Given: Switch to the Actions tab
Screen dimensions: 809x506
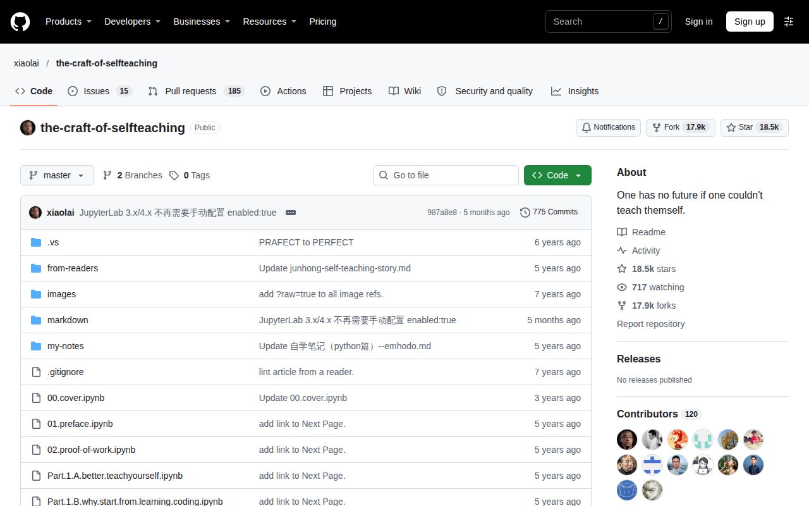Looking at the screenshot, I should coord(283,91).
